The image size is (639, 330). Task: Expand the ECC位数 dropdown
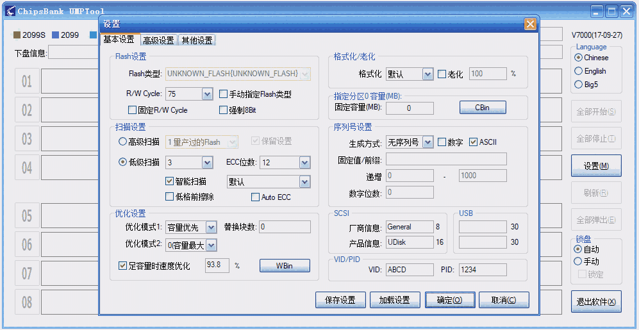coord(305,163)
